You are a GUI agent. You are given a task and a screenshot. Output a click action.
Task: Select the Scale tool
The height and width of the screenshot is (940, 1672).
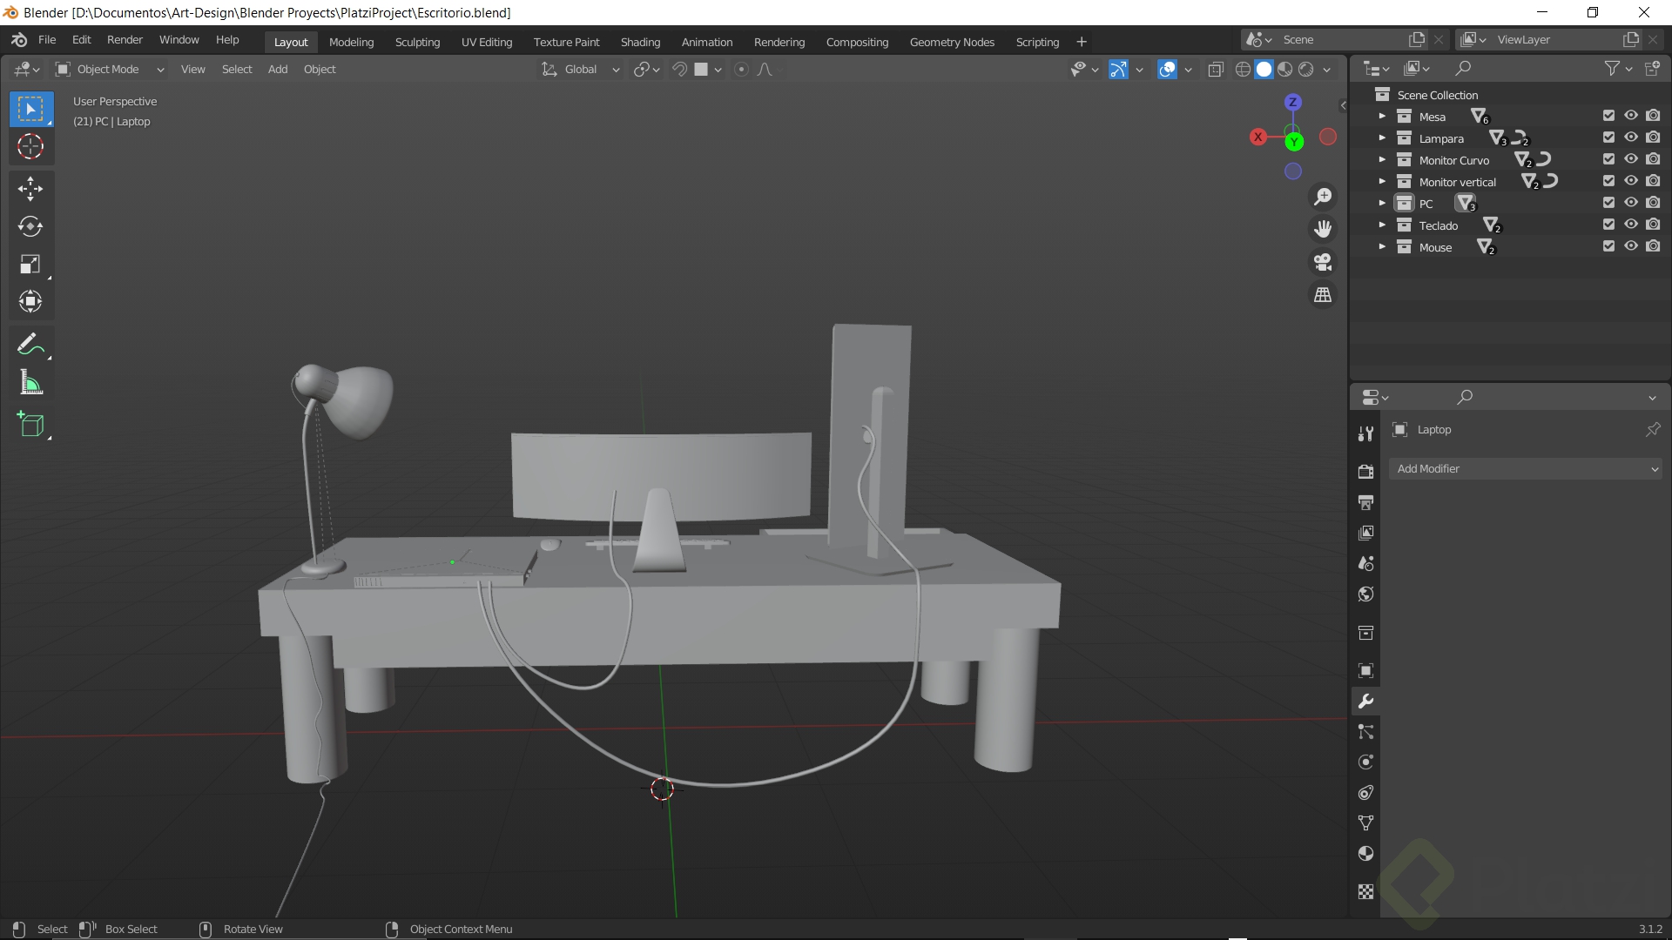click(x=30, y=265)
